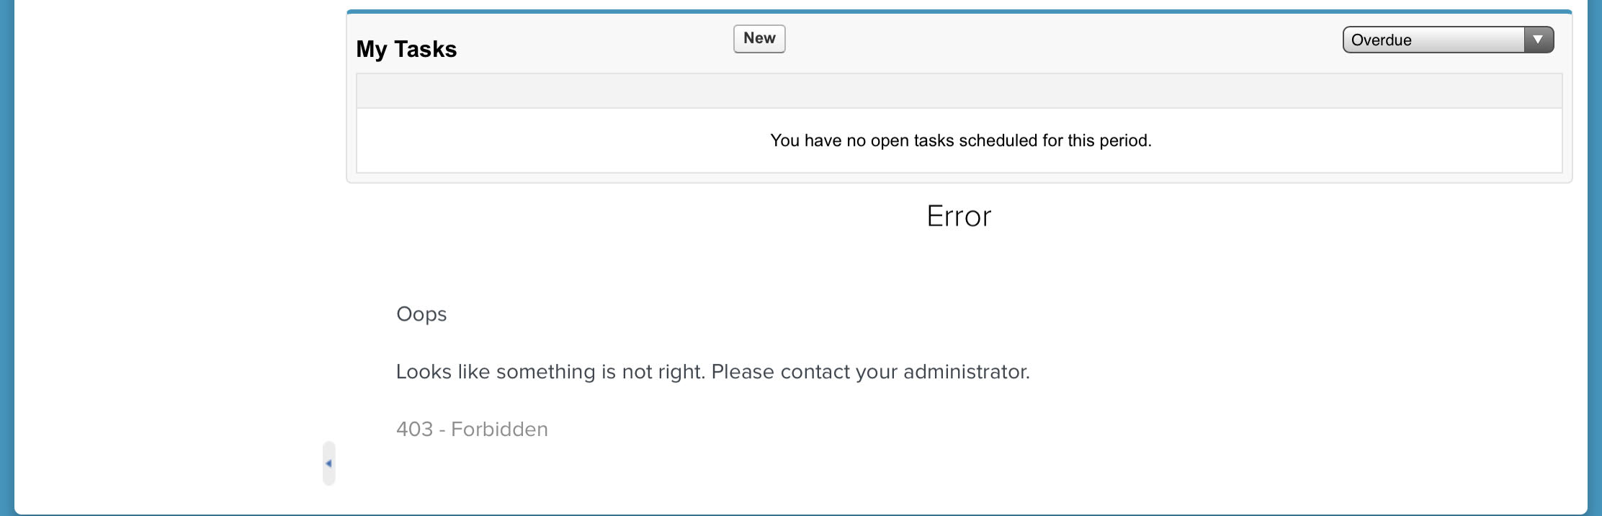Click the blue page border on the right edge
The height and width of the screenshot is (516, 1602).
[1595, 258]
